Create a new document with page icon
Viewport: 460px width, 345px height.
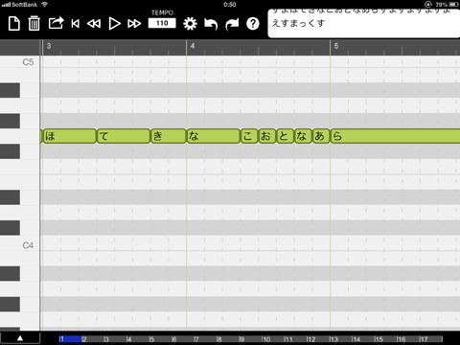(13, 24)
